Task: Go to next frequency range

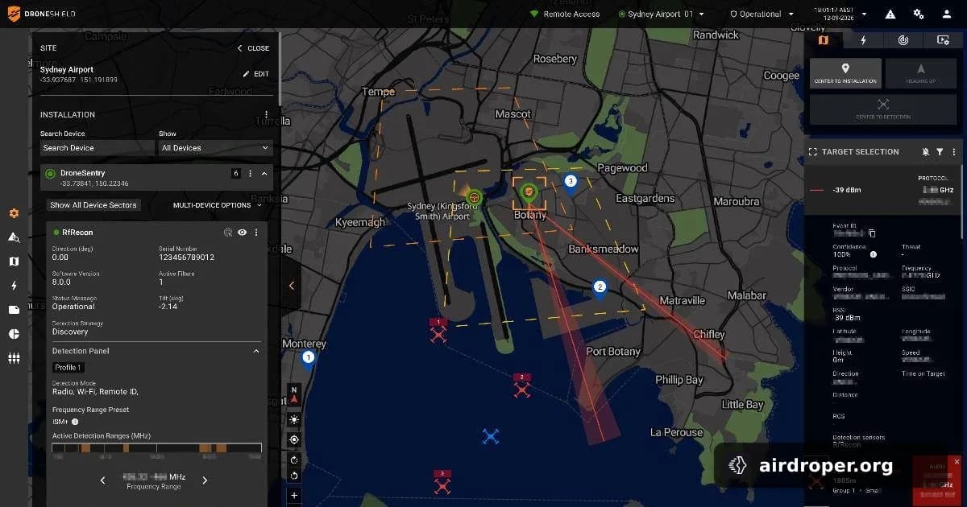Action: (205, 480)
